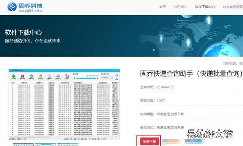
Task: Open the 首页 navigation item
Action: [x=163, y=7]
